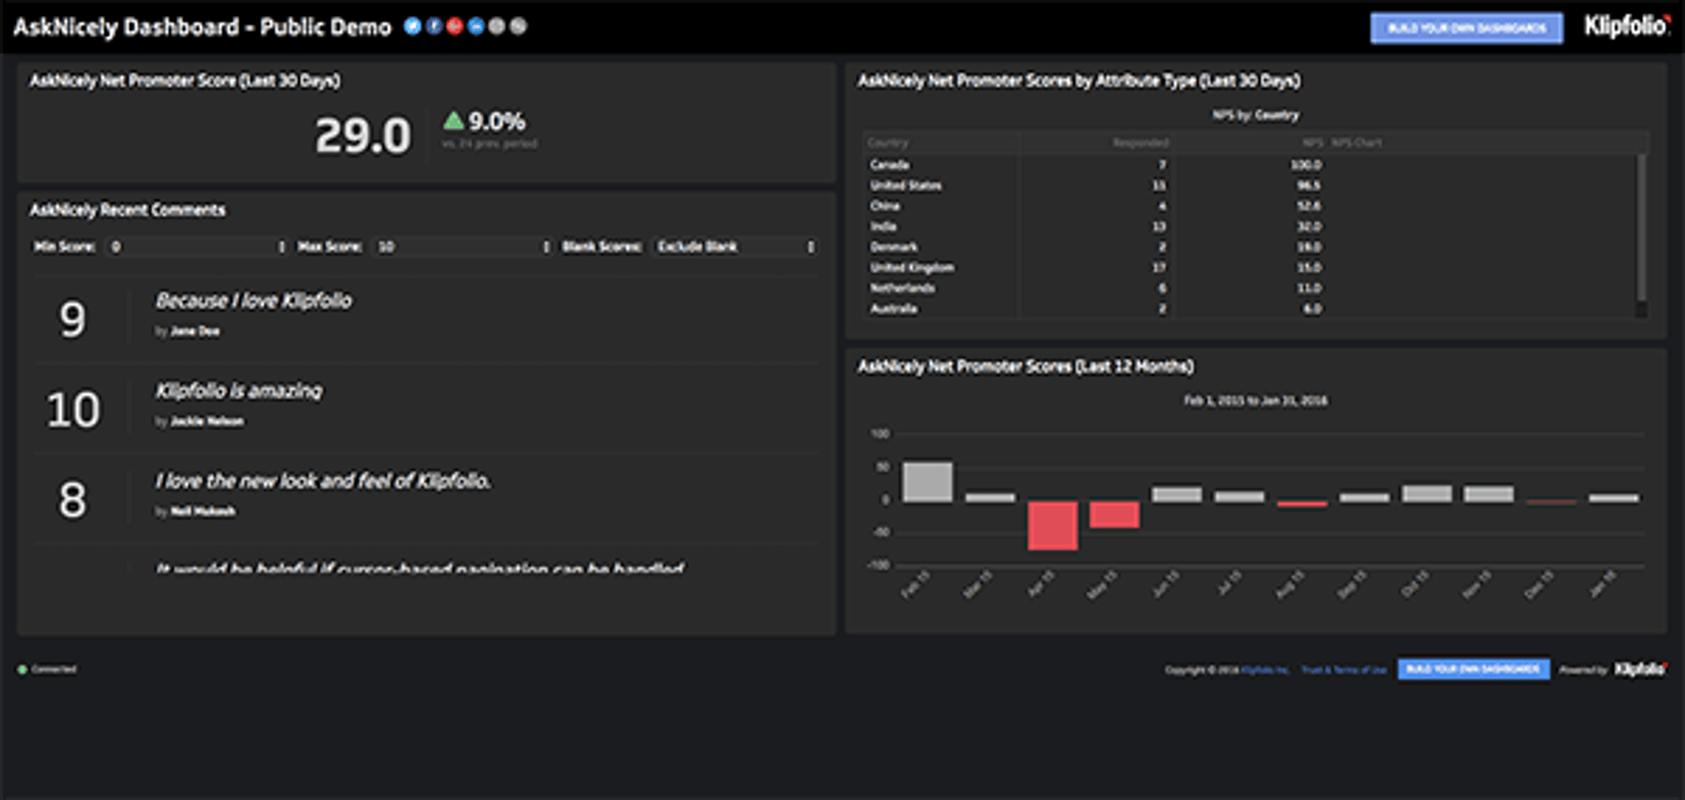Screen dimensions: 1685x800
Task: Click the comment 'Because I love Klipfolio'
Action: [254, 301]
